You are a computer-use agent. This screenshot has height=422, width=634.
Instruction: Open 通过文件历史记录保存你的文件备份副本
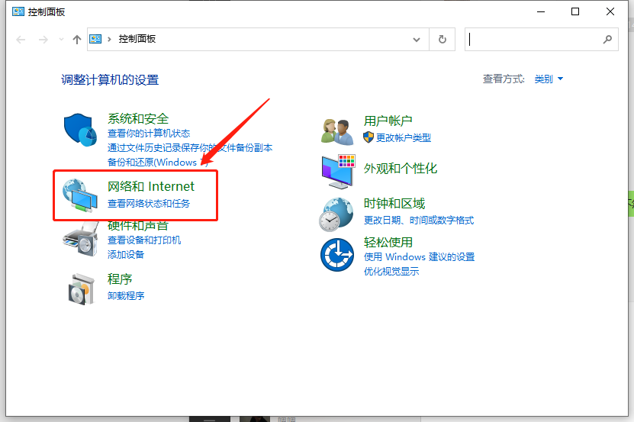(190, 148)
